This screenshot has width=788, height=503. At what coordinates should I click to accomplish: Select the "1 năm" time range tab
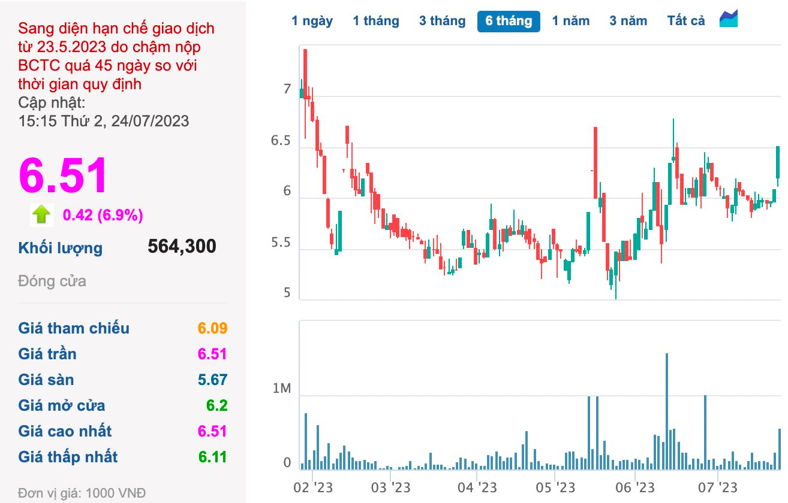click(x=571, y=21)
